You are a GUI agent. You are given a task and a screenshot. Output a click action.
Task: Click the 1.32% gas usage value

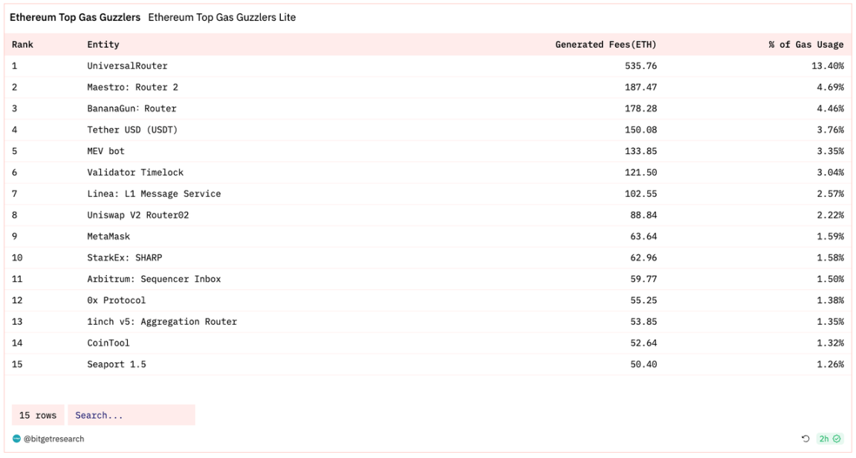[x=830, y=343]
